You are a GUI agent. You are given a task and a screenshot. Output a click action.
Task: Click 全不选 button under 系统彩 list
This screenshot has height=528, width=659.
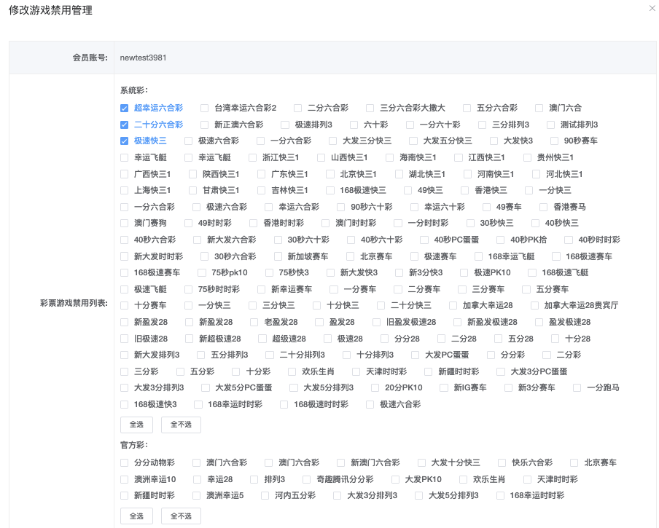coord(181,425)
